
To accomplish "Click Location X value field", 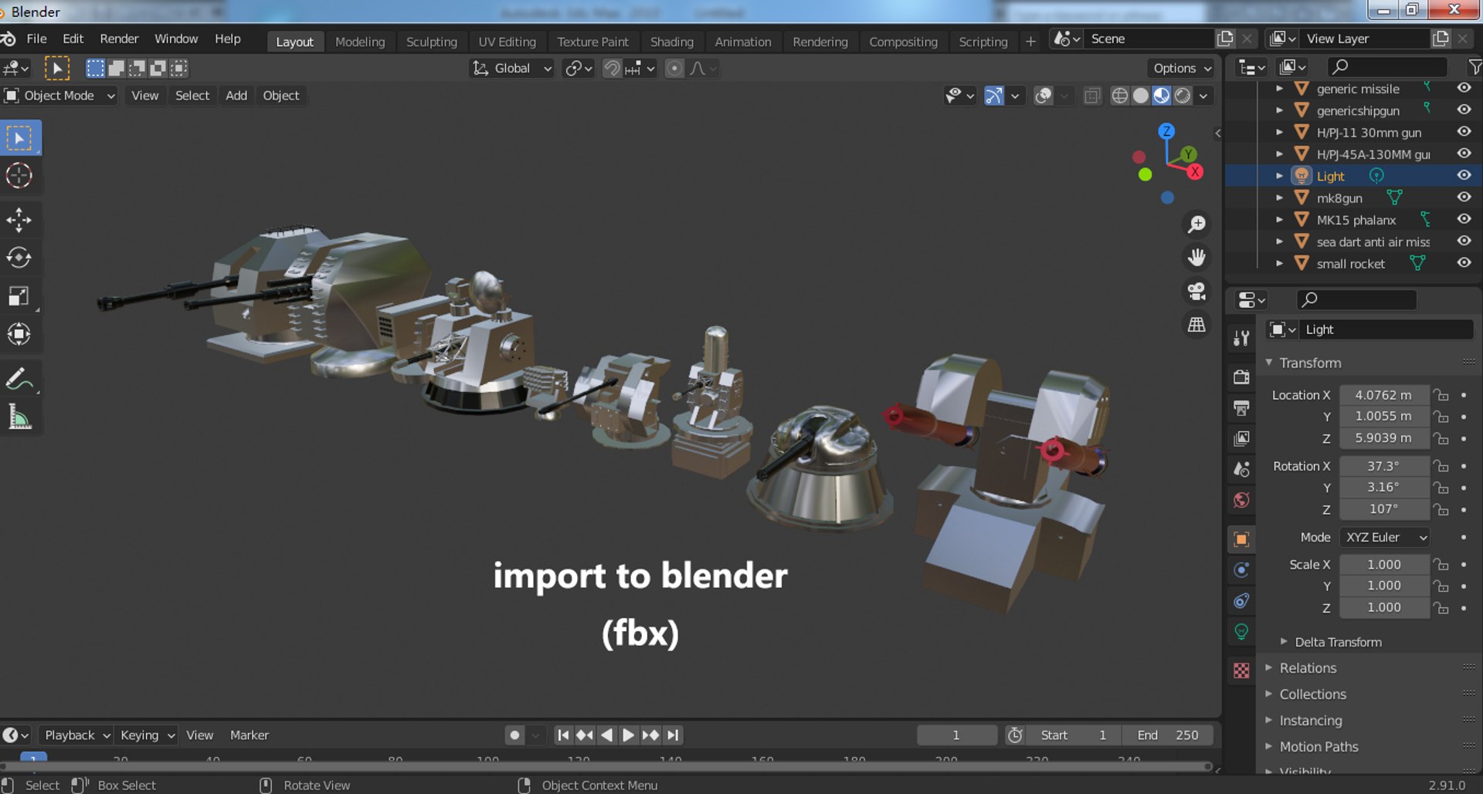I will (1383, 395).
